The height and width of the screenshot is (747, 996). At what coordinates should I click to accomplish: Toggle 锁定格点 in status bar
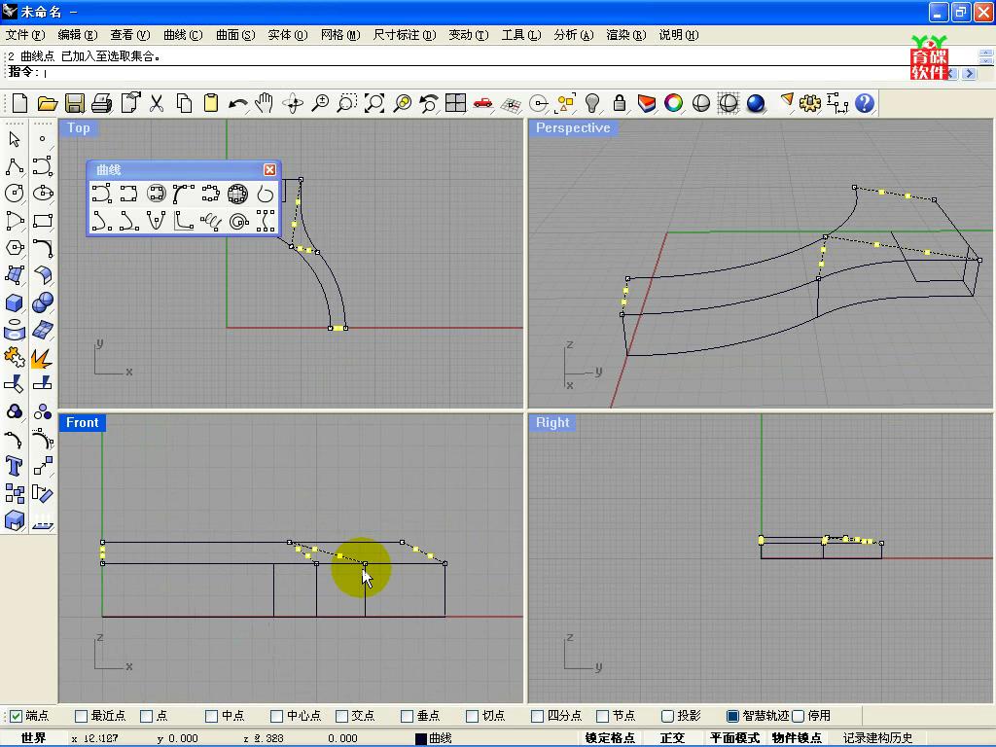610,737
